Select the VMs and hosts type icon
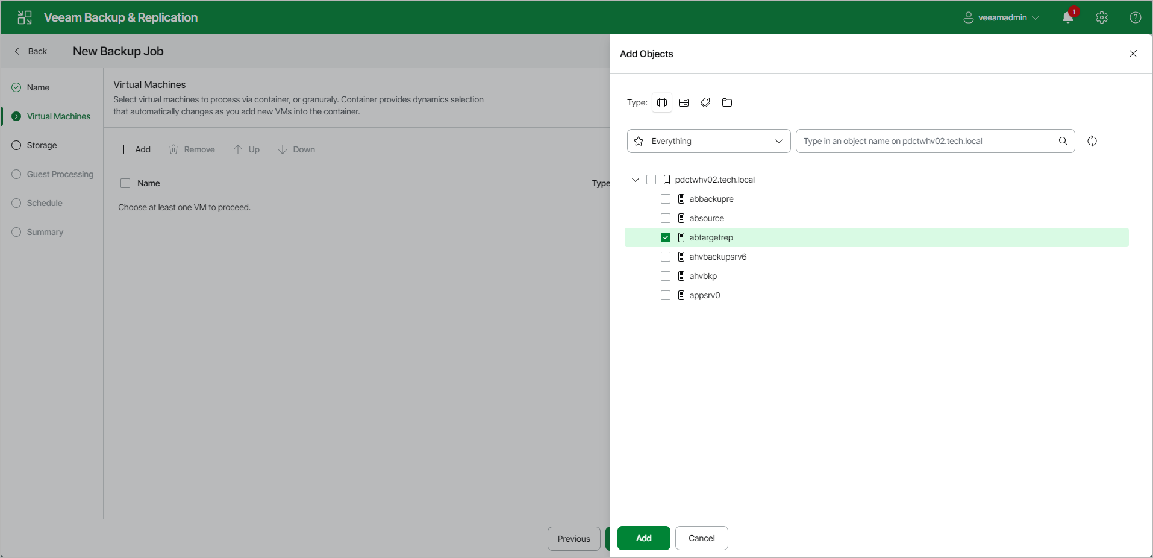Image resolution: width=1153 pixels, height=558 pixels. point(662,102)
